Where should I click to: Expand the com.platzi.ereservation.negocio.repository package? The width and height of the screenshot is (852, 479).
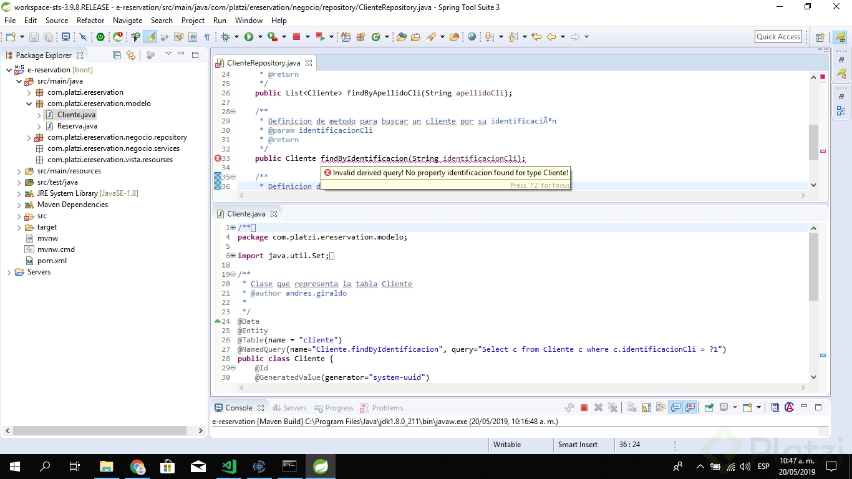coord(29,137)
